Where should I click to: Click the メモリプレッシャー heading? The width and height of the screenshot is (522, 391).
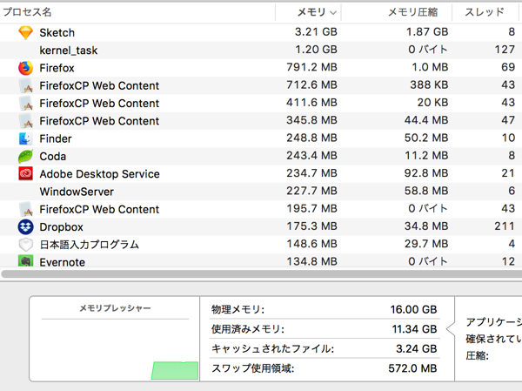[115, 308]
